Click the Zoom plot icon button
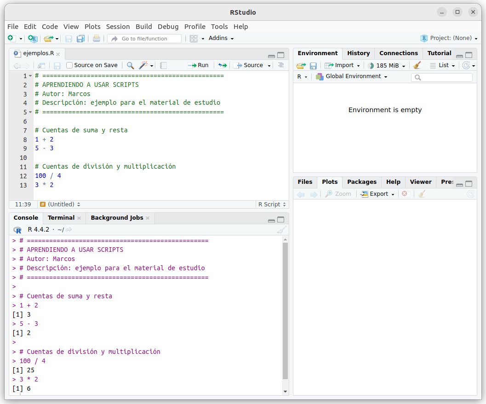Viewport: 486px width, 404px height. tap(338, 194)
